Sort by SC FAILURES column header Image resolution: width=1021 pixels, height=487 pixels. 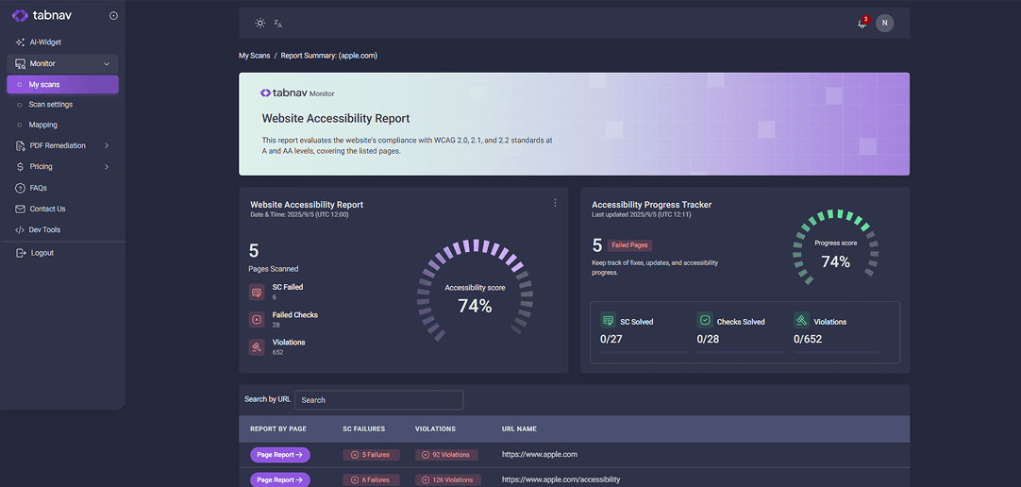pyautogui.click(x=364, y=429)
